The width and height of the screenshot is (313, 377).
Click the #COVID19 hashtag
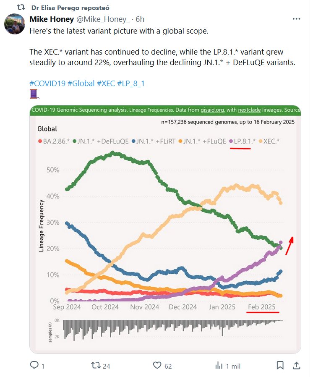pos(47,83)
